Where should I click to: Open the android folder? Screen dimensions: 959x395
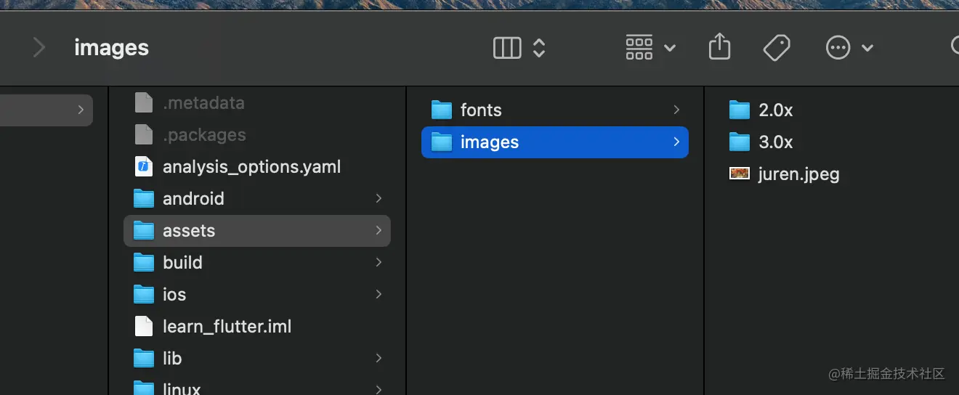coord(193,199)
